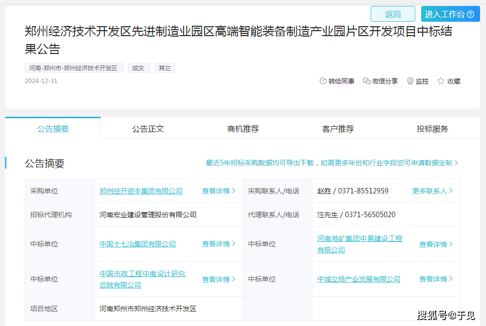486x326 pixels.
Task: View details for 郑州经开资本集团有限公司
Action: click(219, 191)
